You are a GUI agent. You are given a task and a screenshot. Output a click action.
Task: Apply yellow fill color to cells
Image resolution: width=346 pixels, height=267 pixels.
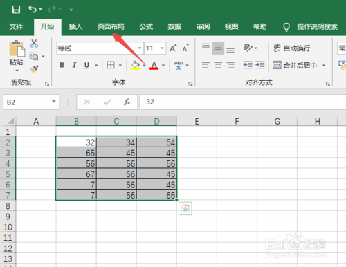pos(136,65)
